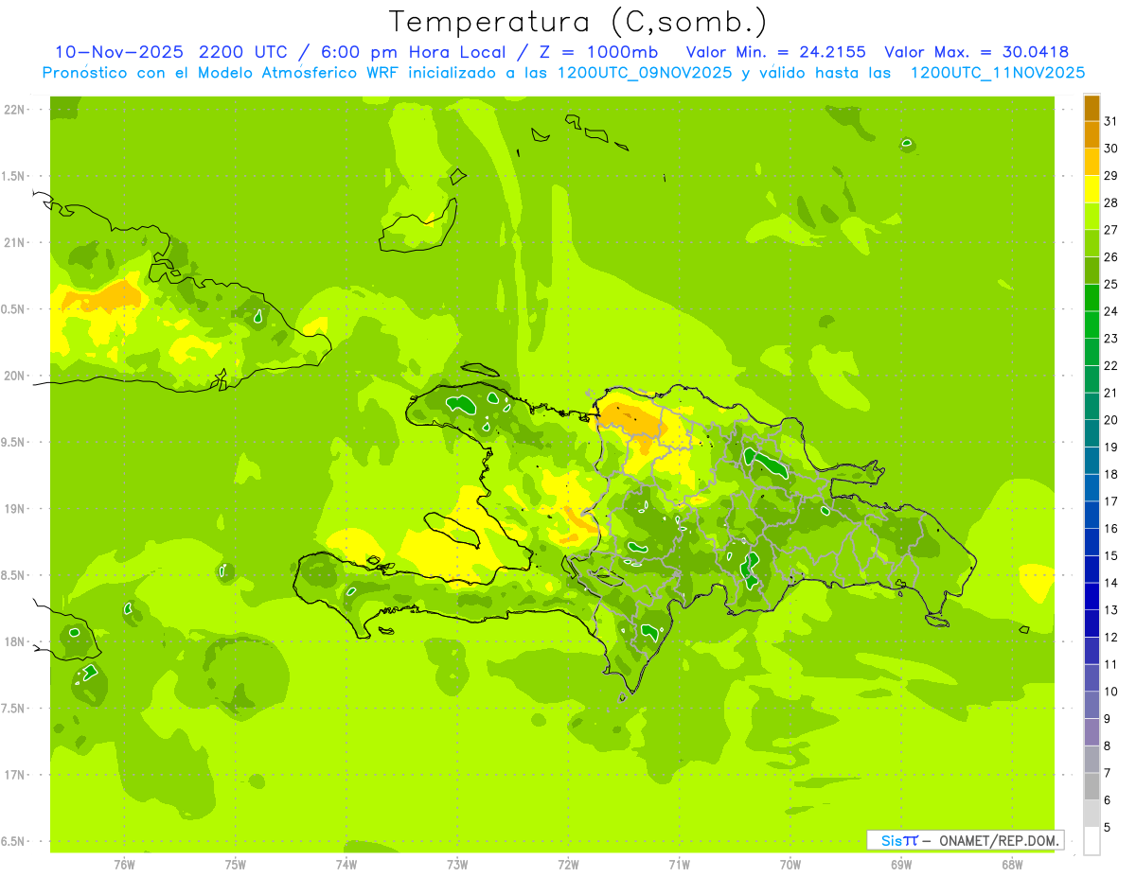Click the '71W' longitude label
The image size is (1136, 877).
click(x=679, y=864)
